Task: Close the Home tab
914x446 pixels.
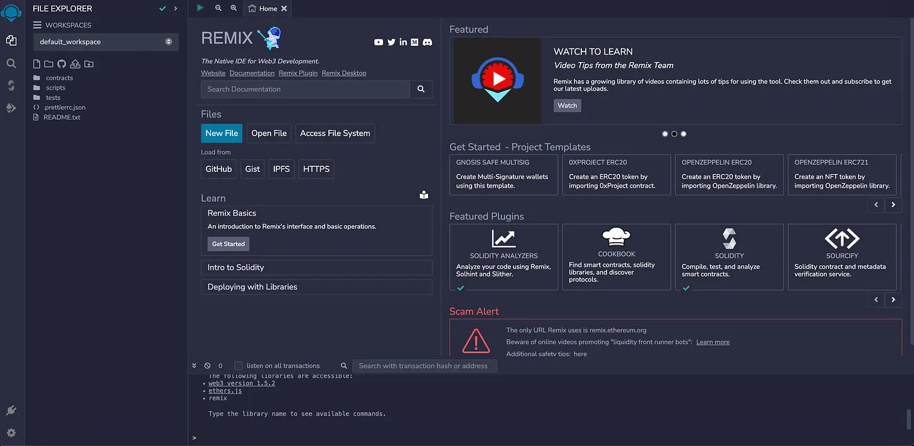Action: (284, 9)
